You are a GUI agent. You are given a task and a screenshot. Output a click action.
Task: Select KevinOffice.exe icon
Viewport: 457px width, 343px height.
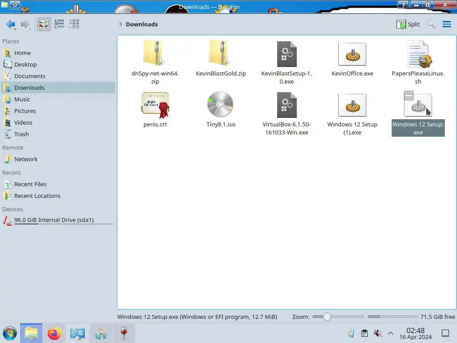(x=353, y=54)
